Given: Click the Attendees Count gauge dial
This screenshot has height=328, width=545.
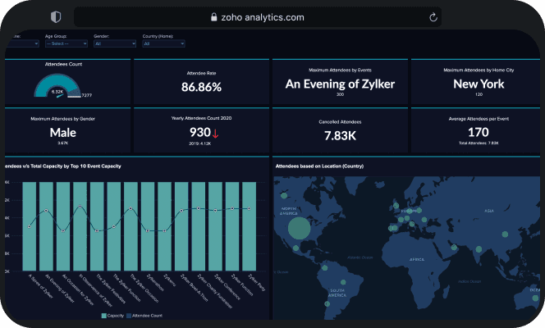Looking at the screenshot, I should coord(57,86).
